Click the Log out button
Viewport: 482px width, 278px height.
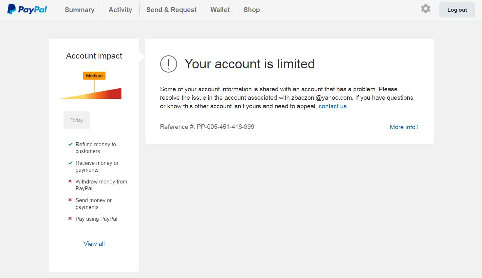[457, 10]
